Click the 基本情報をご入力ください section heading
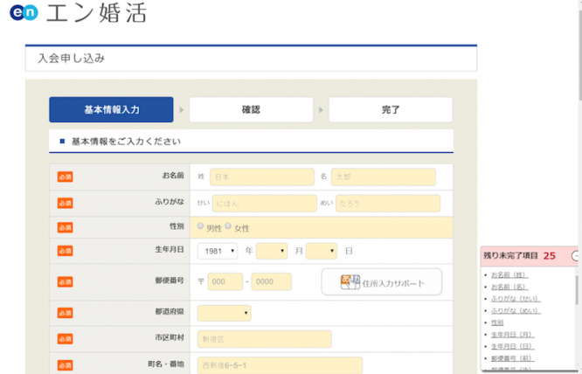 click(x=126, y=142)
